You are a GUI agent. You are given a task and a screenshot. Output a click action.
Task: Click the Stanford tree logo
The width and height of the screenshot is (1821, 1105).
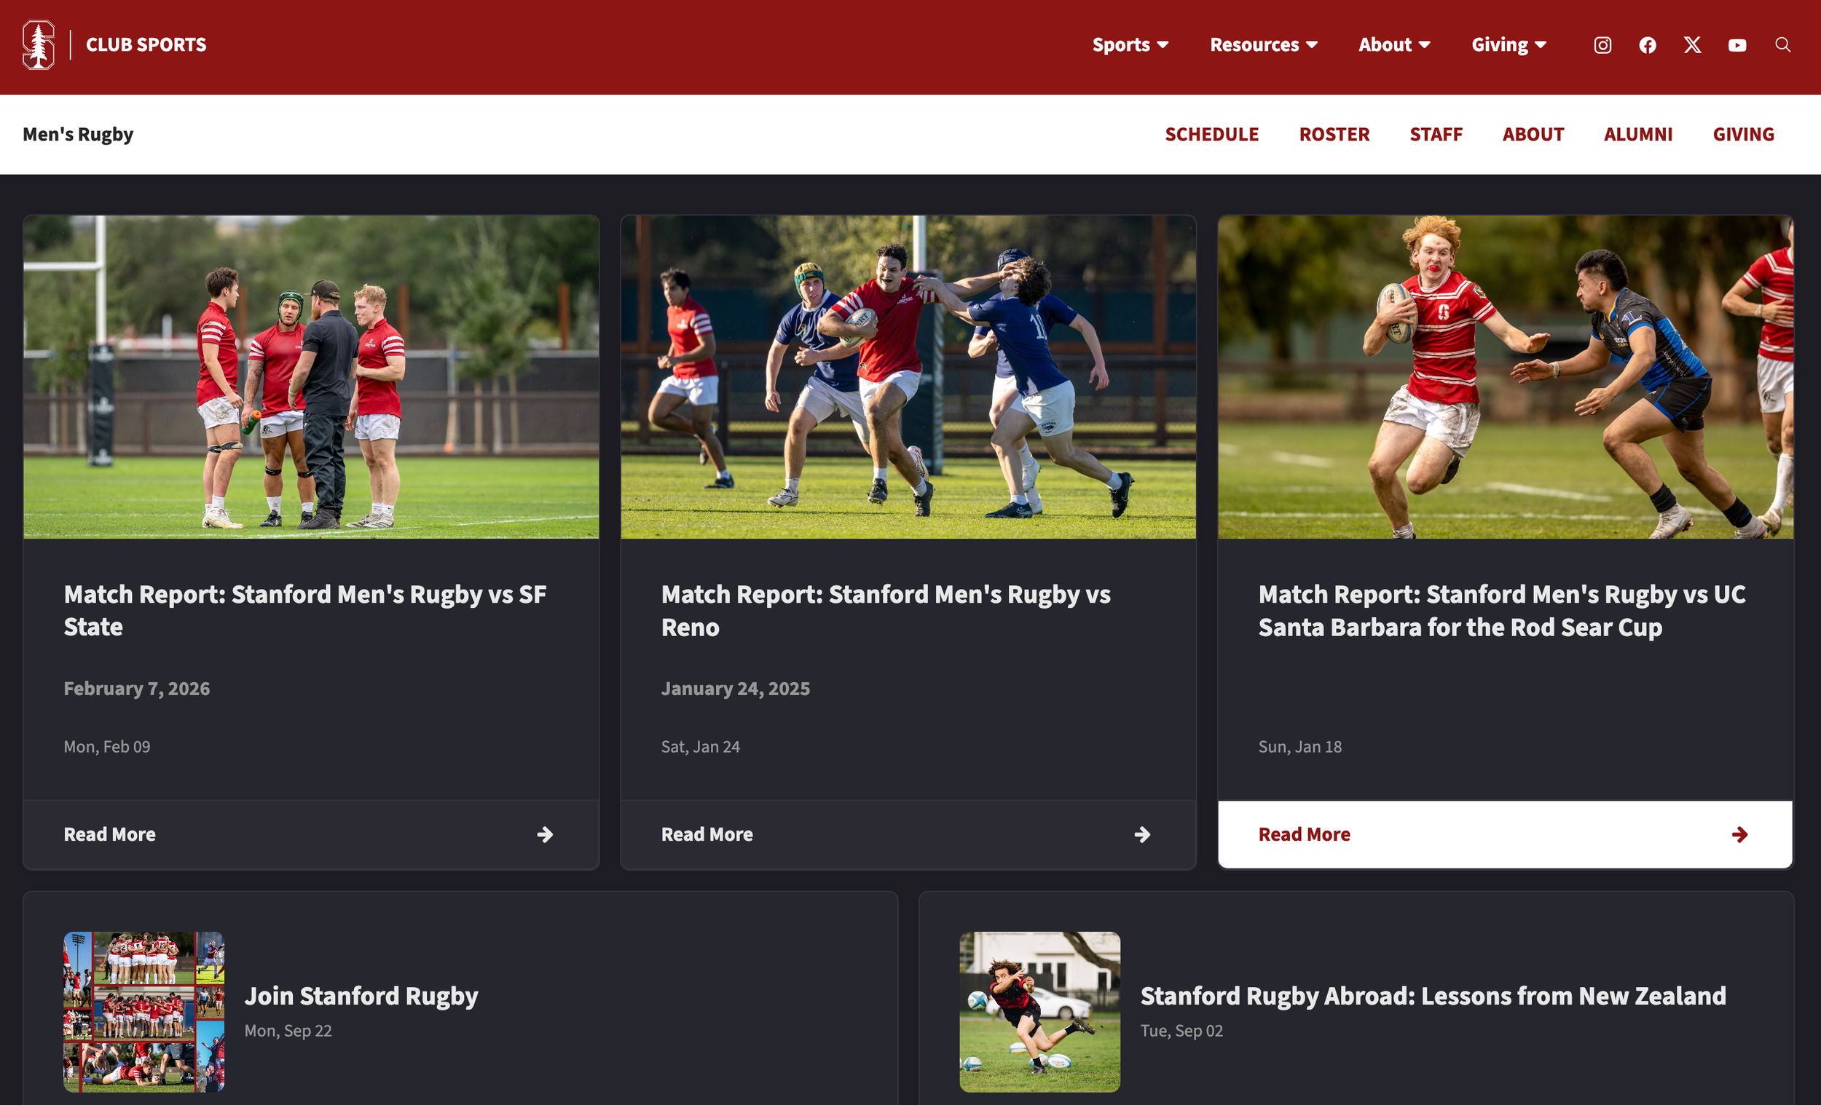coord(39,45)
